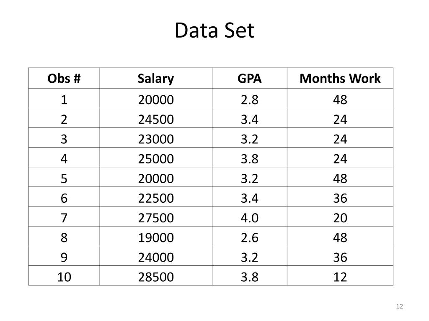
Task: Select the Salary column header
Action: [x=156, y=79]
